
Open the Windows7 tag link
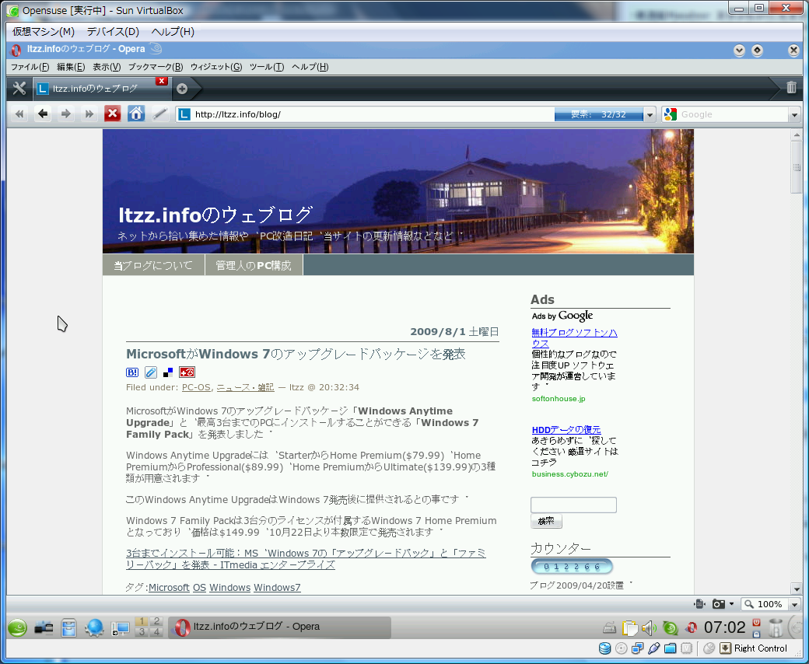coord(277,587)
